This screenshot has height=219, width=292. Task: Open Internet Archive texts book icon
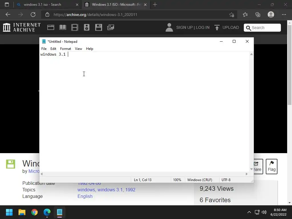62,27
